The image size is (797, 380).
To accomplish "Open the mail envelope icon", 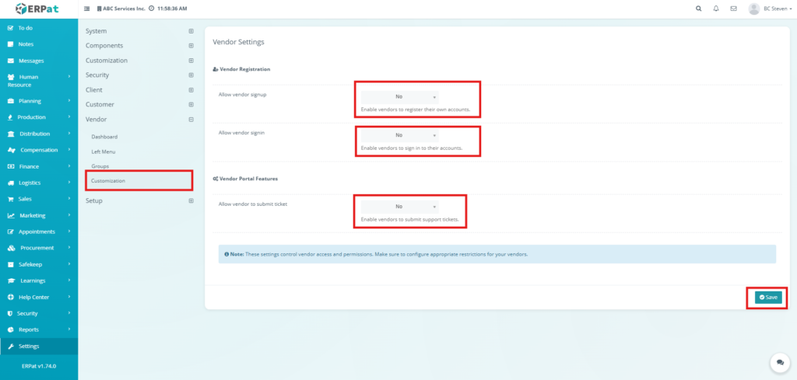I will pos(733,9).
